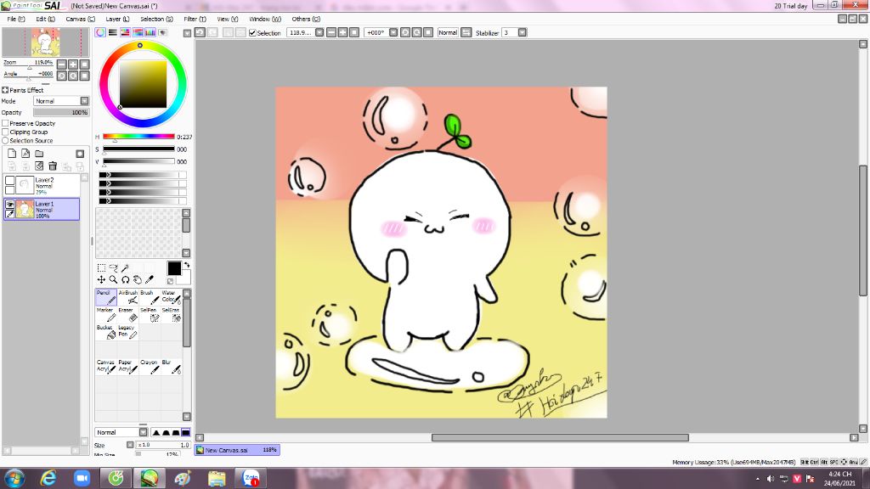Open the Edit menu

pos(46,19)
